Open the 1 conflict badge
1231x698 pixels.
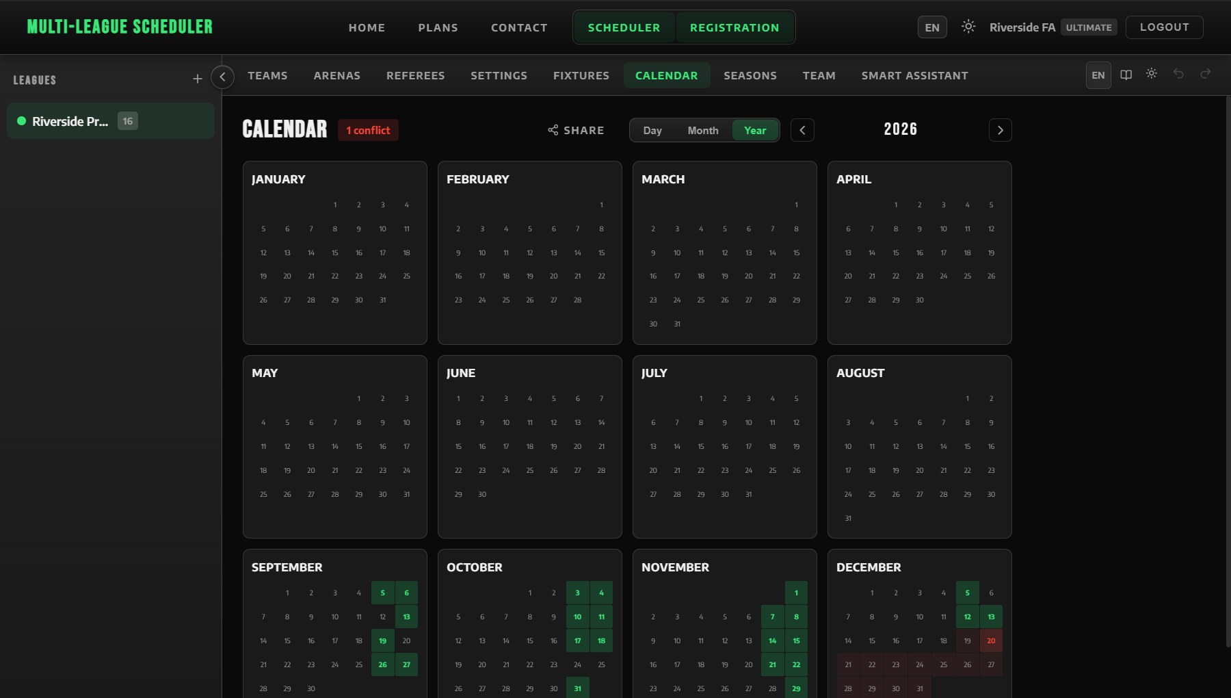(x=368, y=130)
